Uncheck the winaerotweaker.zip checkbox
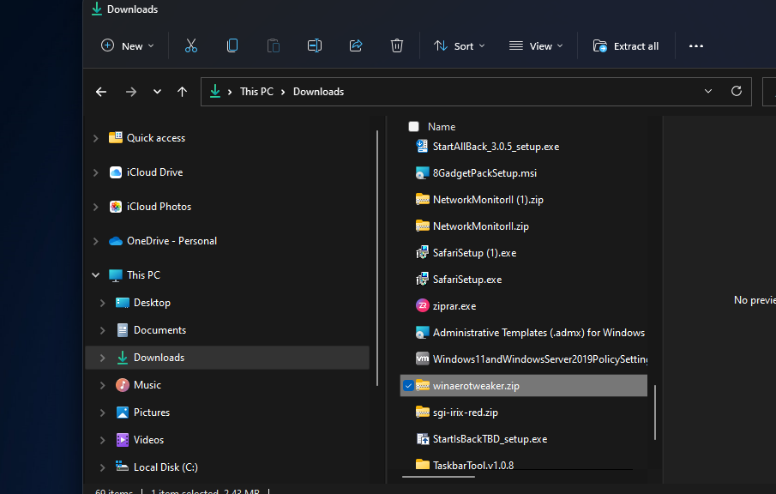Screen dimensions: 776x494 pyautogui.click(x=407, y=386)
